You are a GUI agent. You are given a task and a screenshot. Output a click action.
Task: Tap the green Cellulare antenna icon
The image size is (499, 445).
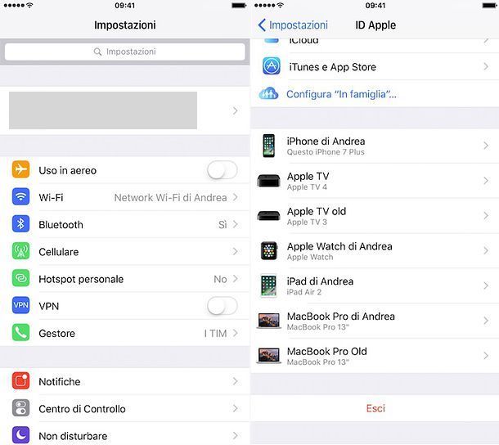tap(20, 251)
